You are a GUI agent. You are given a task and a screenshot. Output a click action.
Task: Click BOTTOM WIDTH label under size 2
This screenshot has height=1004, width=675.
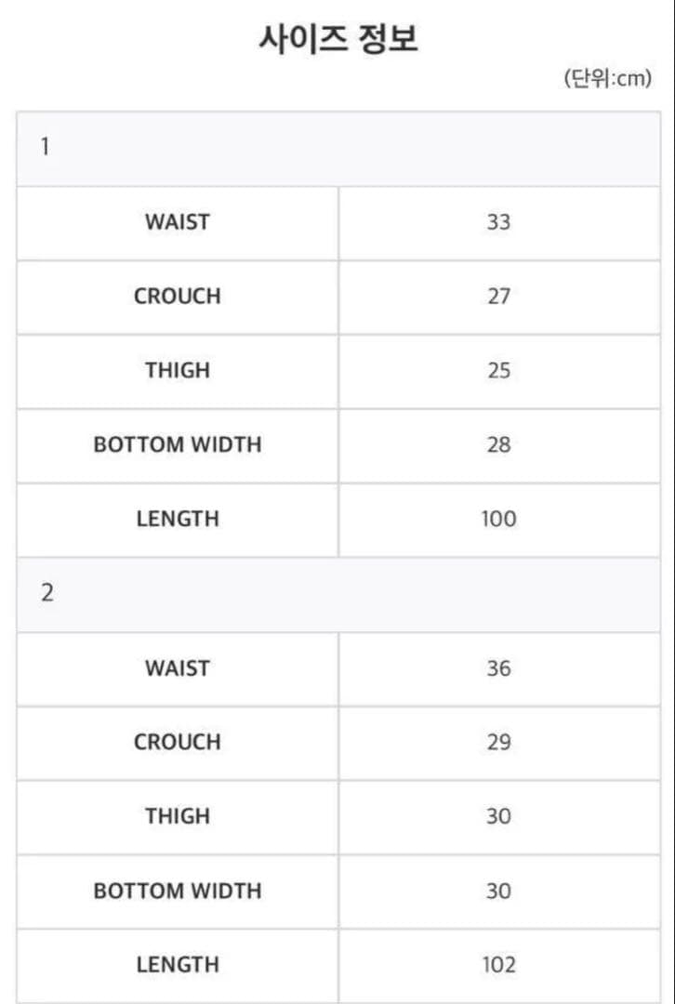click(178, 891)
